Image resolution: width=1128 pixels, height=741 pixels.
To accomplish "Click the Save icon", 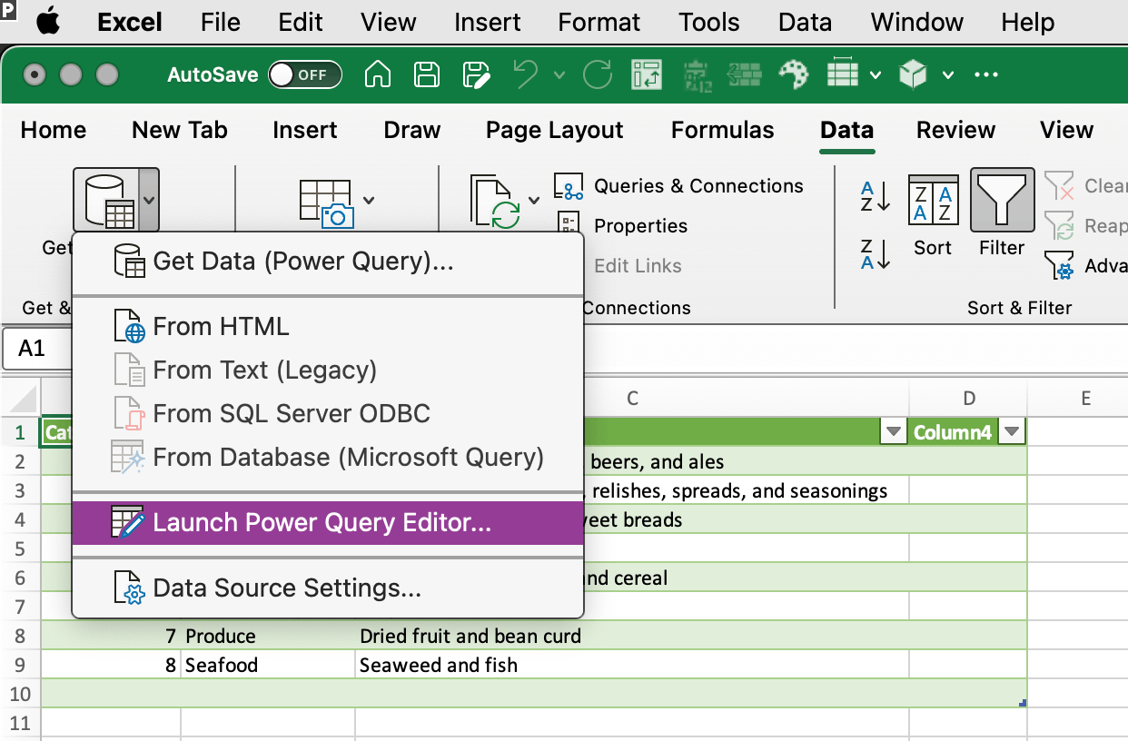I will click(x=426, y=75).
